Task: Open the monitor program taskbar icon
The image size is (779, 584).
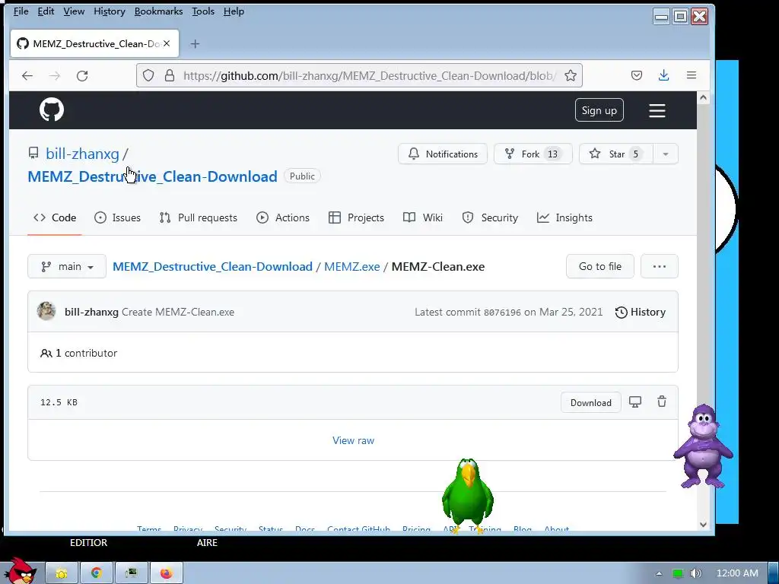Action: [x=131, y=573]
